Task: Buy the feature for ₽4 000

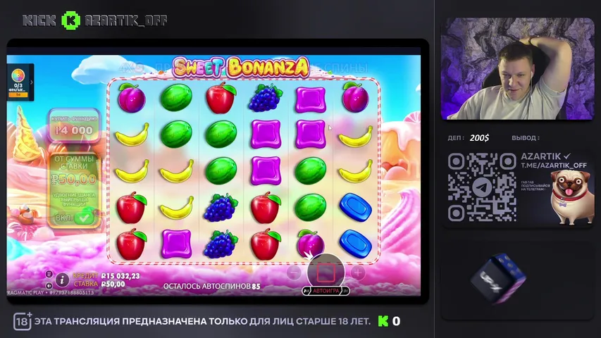Action: pyautogui.click(x=75, y=125)
